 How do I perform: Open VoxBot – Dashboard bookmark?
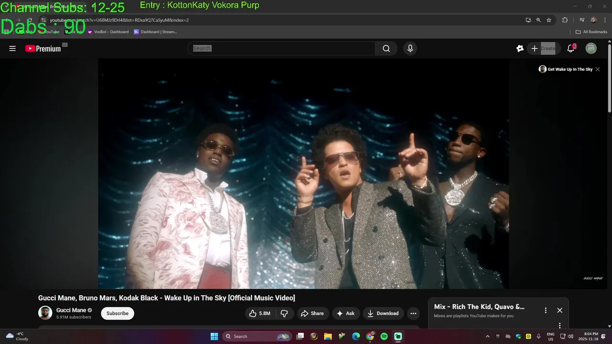pos(108,32)
